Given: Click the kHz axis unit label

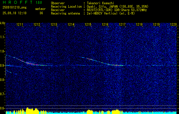Looking at the screenshot, I should pos(3,23).
